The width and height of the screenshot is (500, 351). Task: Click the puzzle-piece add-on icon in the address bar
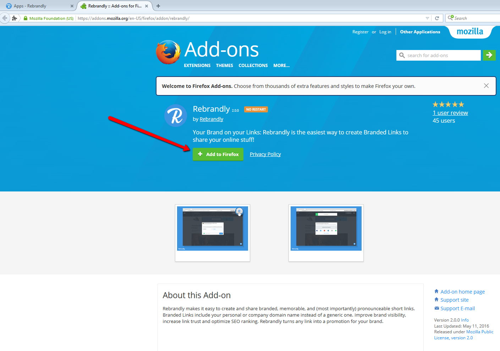tap(15, 18)
